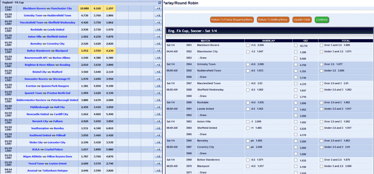Open Kidderminster Harriers-vs-Peterborough United link
The image size is (374, 174).
click(x=47, y=100)
